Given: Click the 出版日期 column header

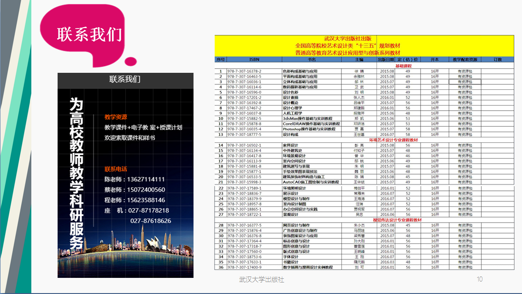Looking at the screenshot, I should (386, 59).
